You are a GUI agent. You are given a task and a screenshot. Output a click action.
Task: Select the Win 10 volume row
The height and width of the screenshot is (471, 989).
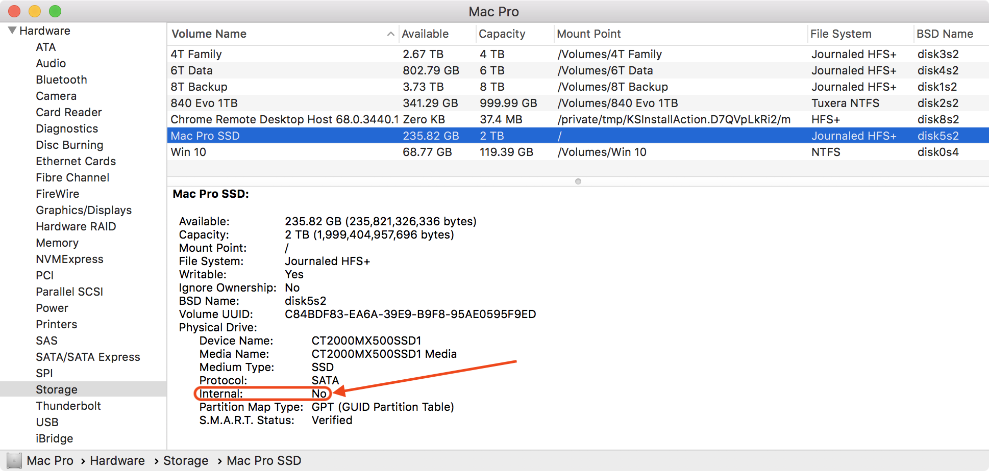click(x=578, y=152)
